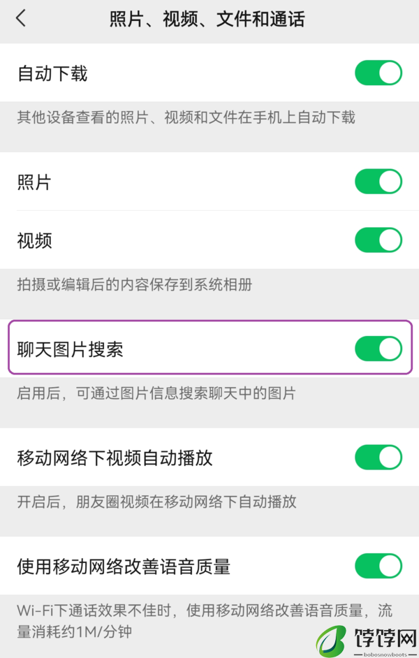Disable the 照片 save switch
Viewport: 419px width, 658px height.
click(x=378, y=182)
